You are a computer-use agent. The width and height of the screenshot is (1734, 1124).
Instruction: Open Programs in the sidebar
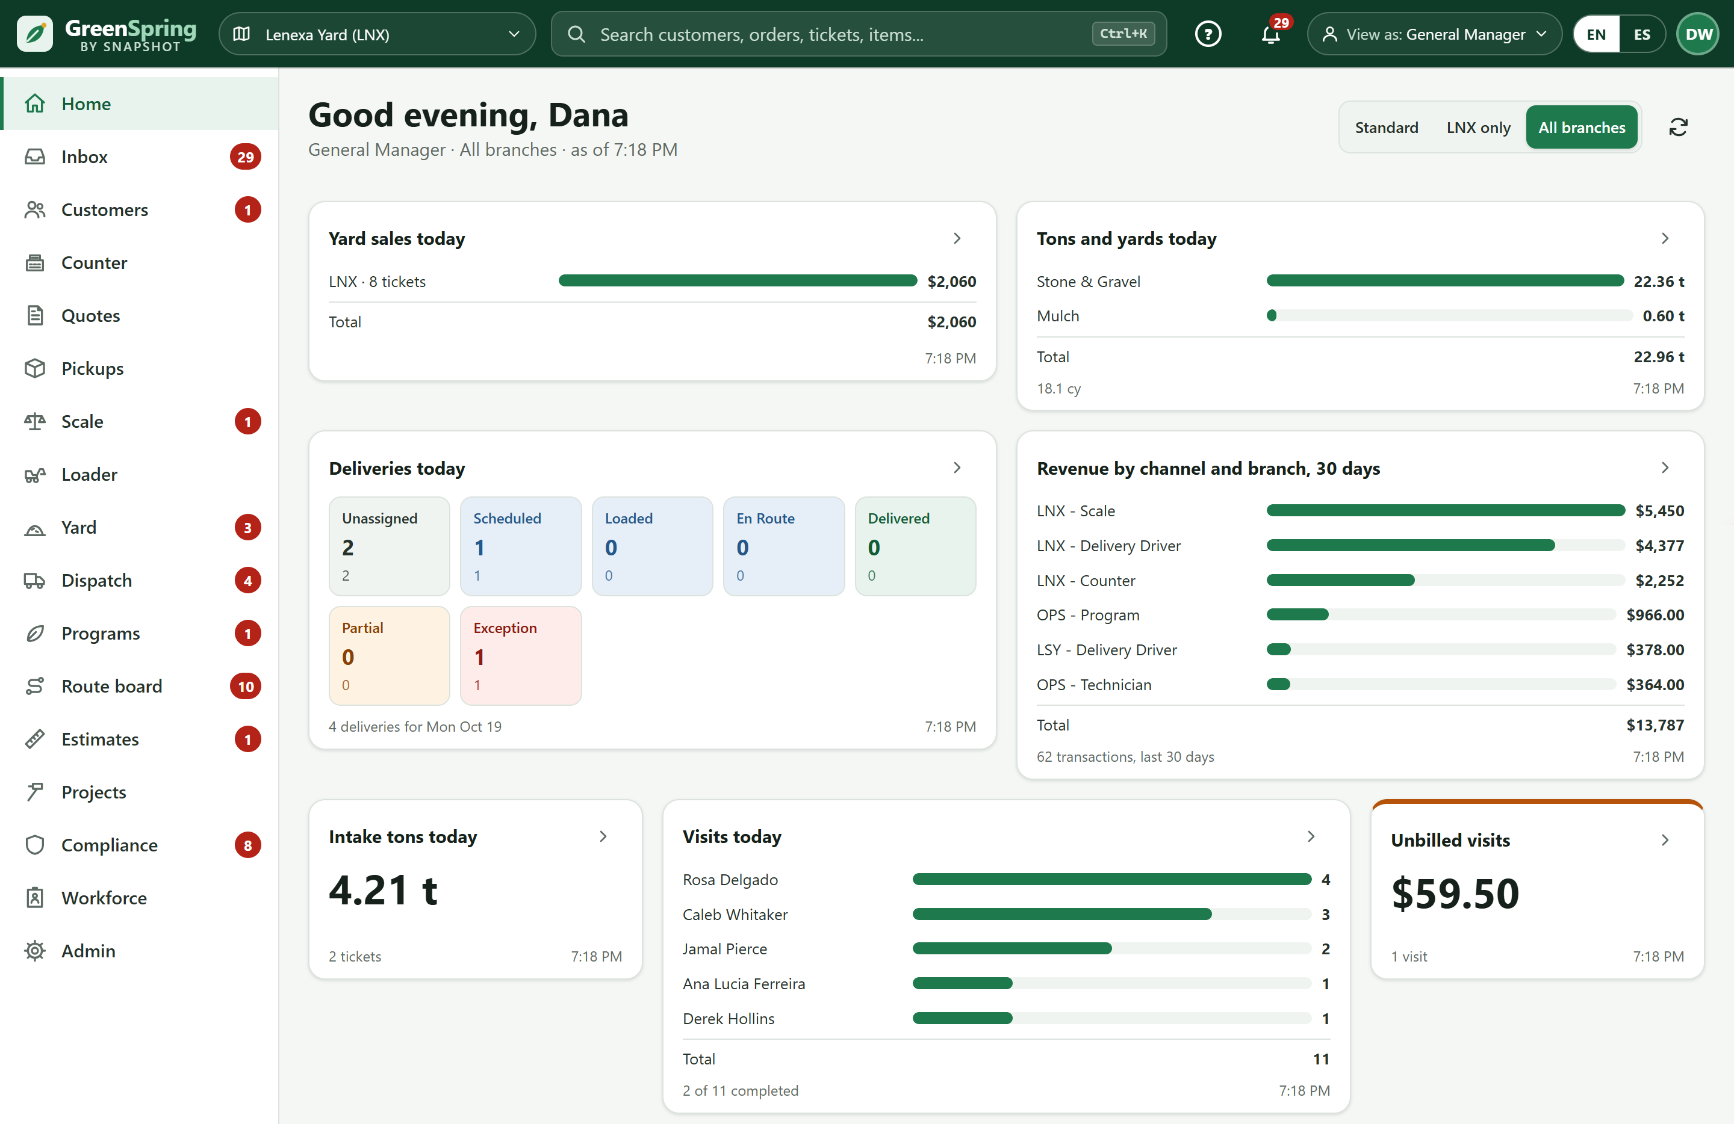[x=140, y=634]
